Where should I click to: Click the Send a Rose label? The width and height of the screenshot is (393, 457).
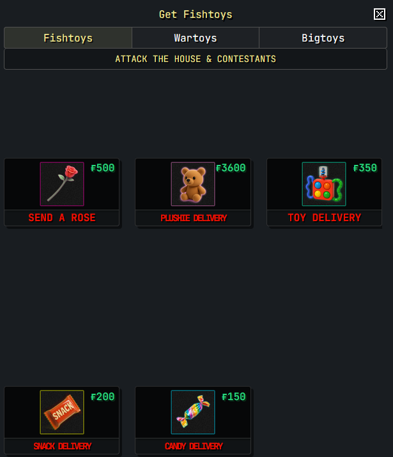point(62,218)
